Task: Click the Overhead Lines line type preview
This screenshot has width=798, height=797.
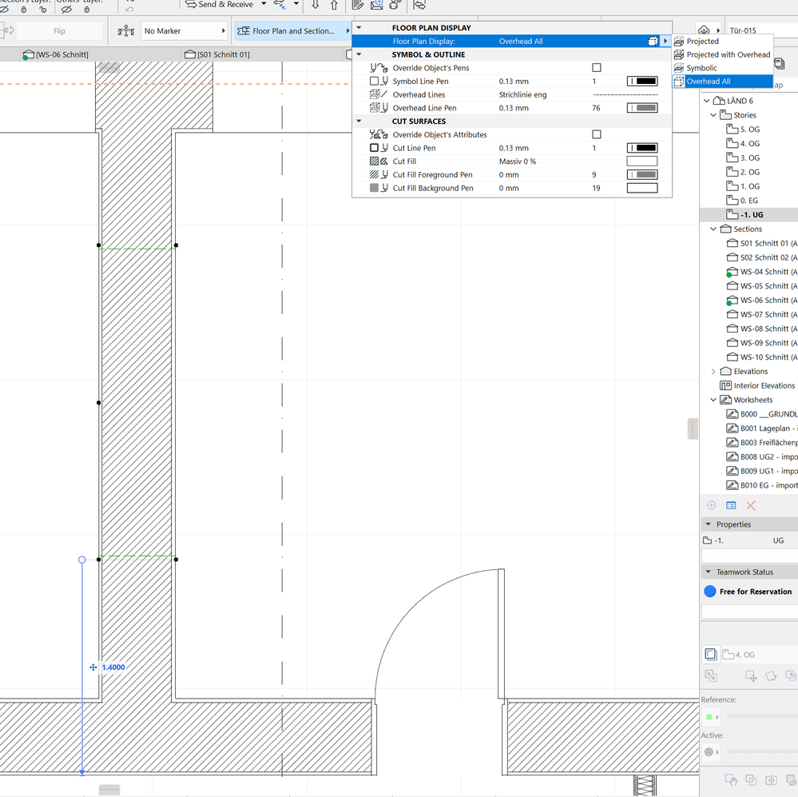Action: (x=625, y=94)
